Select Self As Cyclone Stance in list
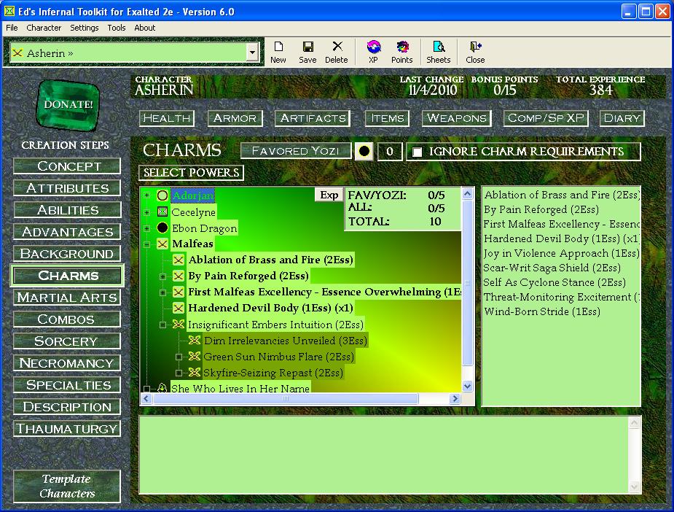 pos(555,282)
